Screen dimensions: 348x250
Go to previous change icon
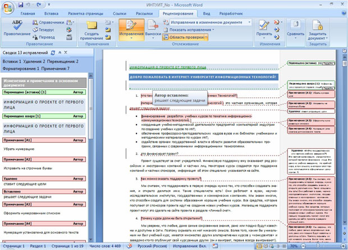pyautogui.click(x=277, y=30)
